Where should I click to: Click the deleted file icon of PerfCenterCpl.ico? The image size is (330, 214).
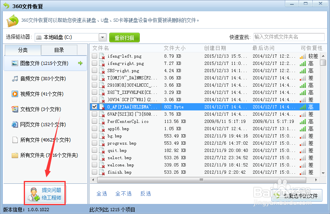[x=102, y=121]
